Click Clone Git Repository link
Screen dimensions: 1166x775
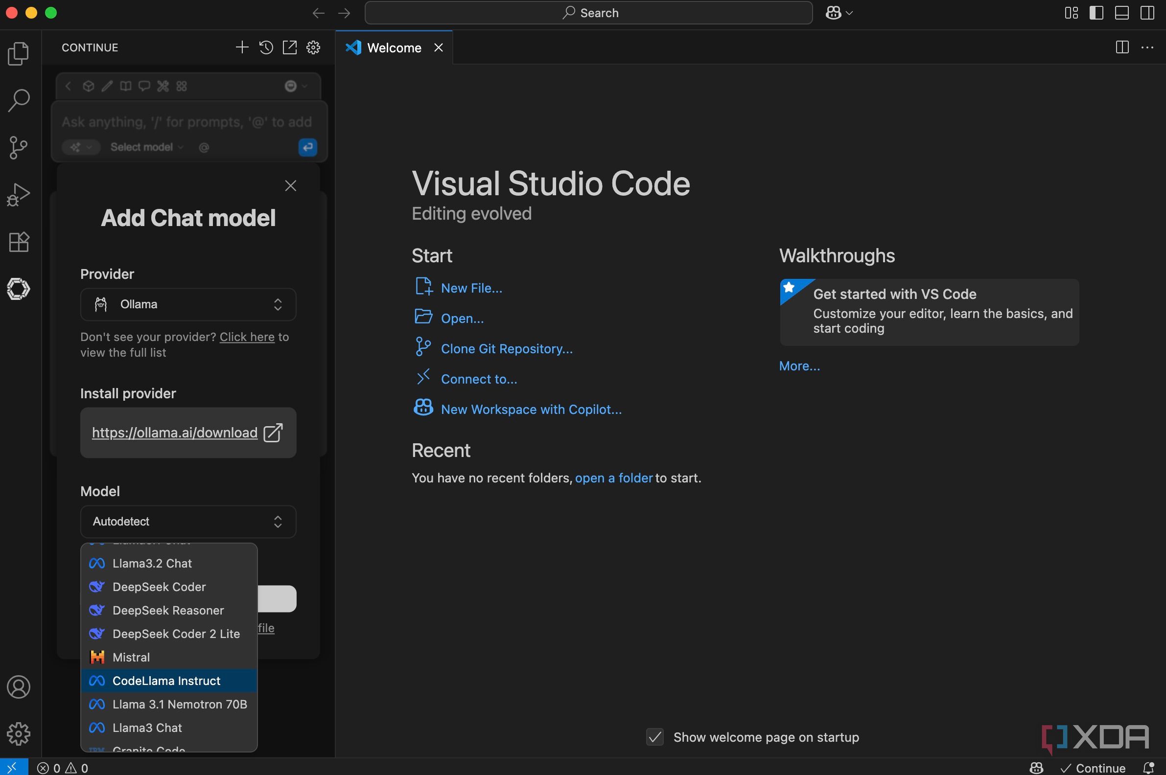[x=506, y=349]
